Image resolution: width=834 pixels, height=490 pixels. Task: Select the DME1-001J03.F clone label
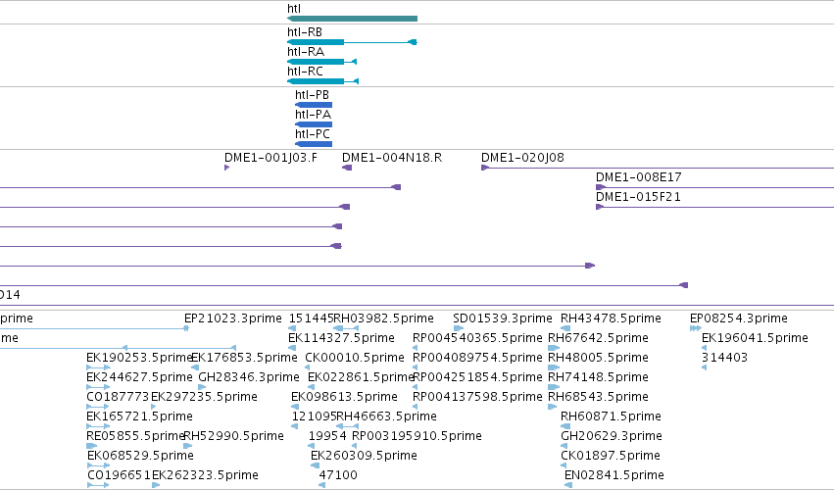[x=270, y=158]
